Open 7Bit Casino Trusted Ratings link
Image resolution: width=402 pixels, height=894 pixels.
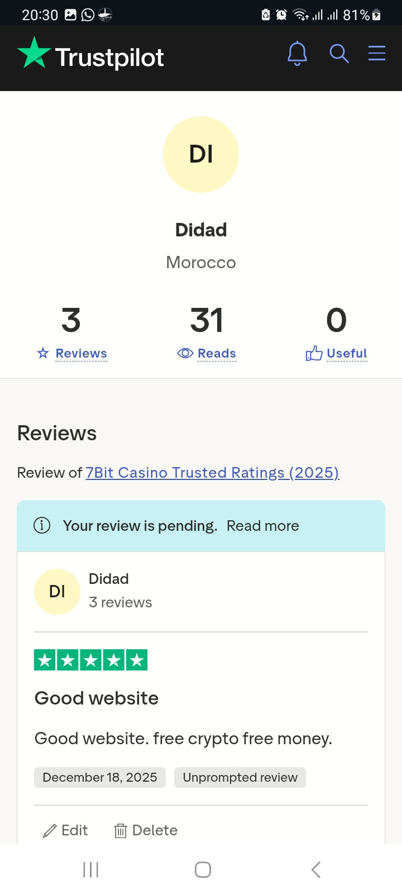[212, 473]
